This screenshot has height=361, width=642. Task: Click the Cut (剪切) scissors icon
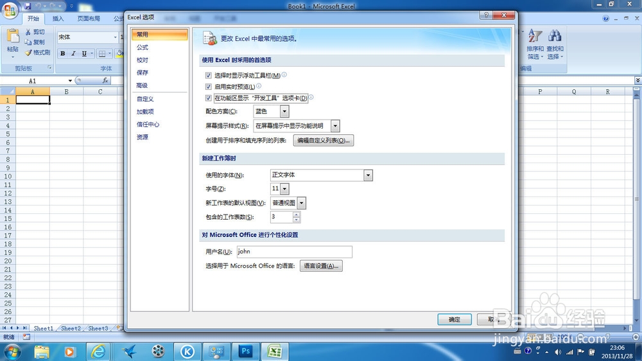[x=28, y=32]
